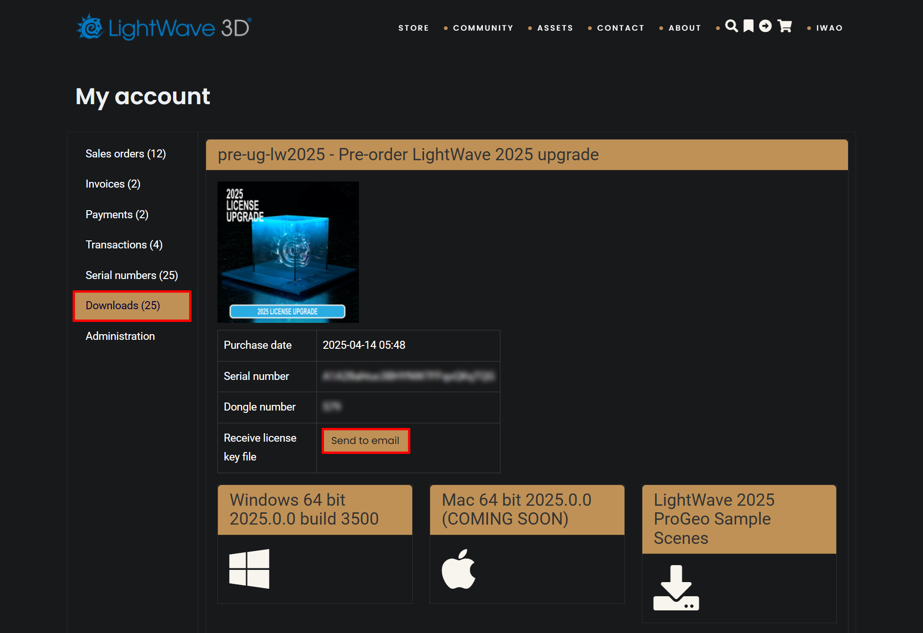Image resolution: width=923 pixels, height=633 pixels.
Task: Click the pre-ug-lw2025 Pre-order upgrade title
Action: pos(408,155)
